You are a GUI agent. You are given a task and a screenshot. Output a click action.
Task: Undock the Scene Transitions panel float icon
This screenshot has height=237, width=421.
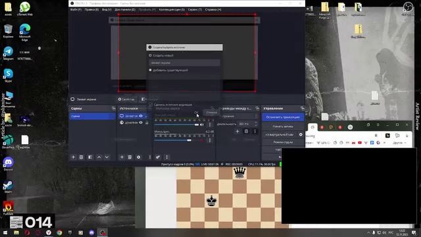(x=257, y=108)
